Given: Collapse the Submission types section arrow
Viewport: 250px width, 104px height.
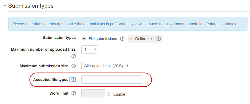Looking at the screenshot, I should (x=5, y=6).
